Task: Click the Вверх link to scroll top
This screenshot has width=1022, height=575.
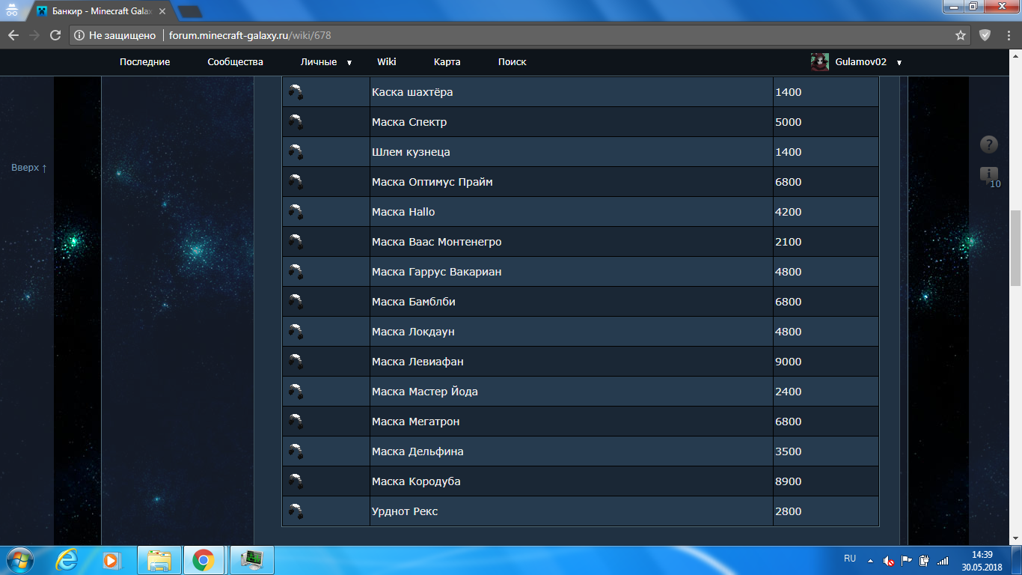Action: tap(29, 168)
